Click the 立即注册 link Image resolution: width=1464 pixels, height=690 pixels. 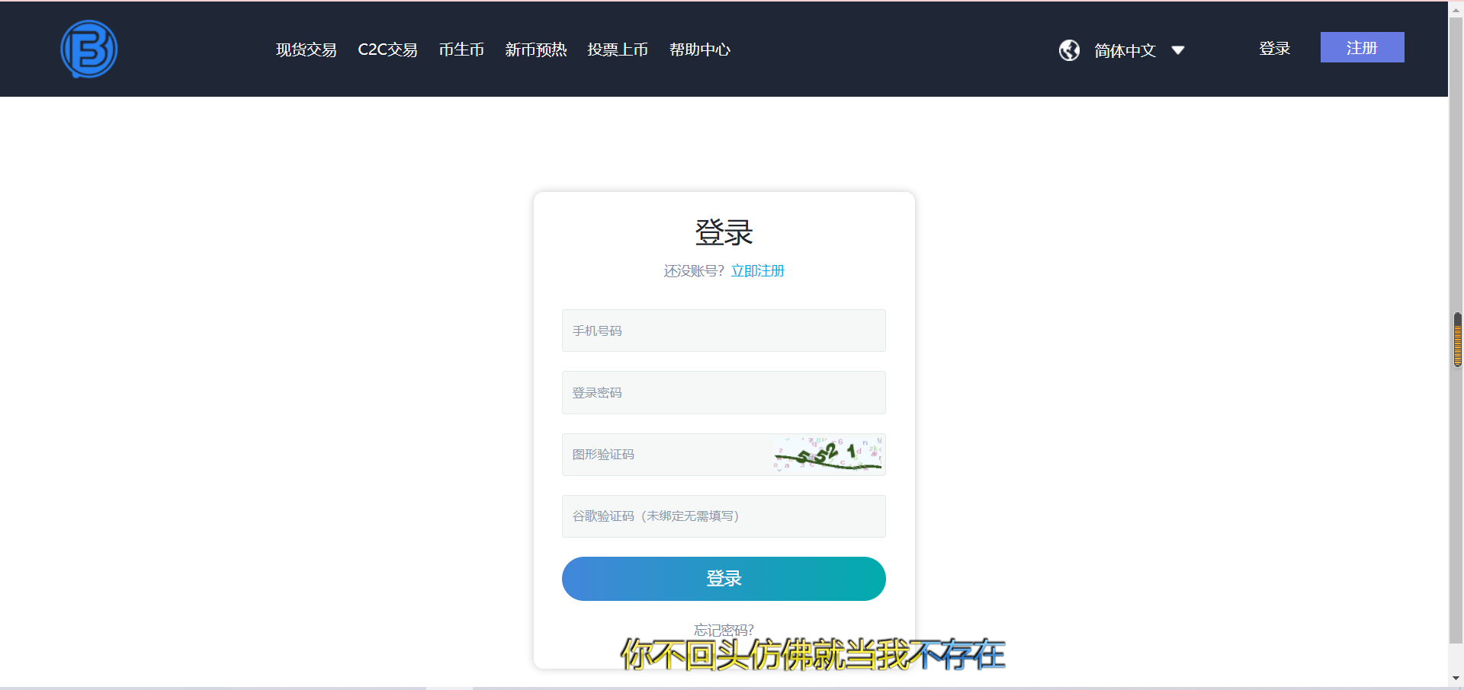pos(757,271)
